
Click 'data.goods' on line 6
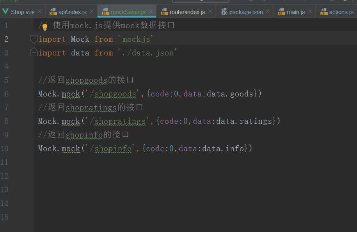230,94
